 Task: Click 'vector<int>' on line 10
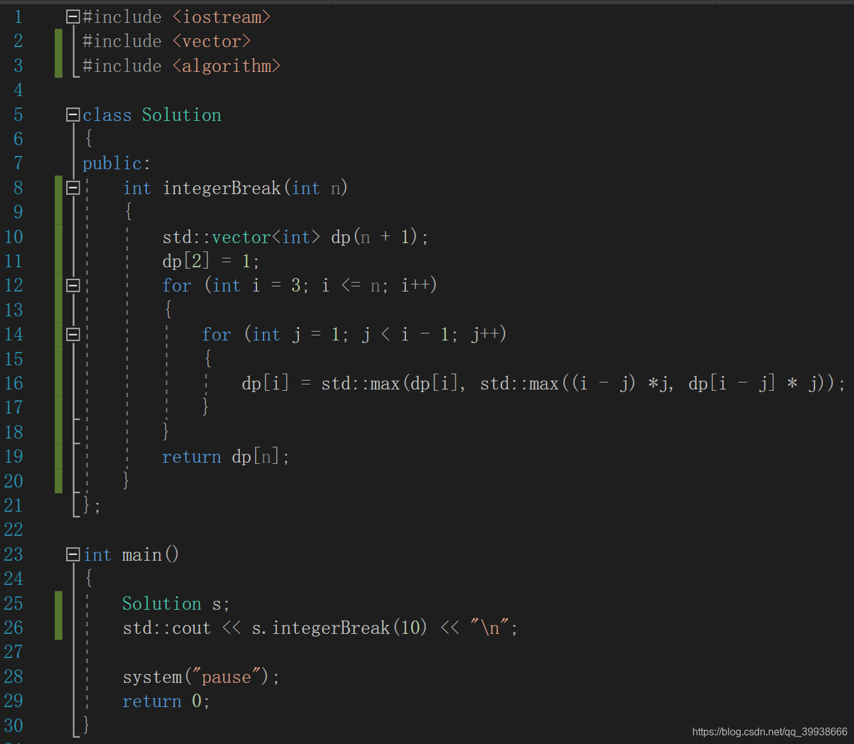[x=266, y=237]
